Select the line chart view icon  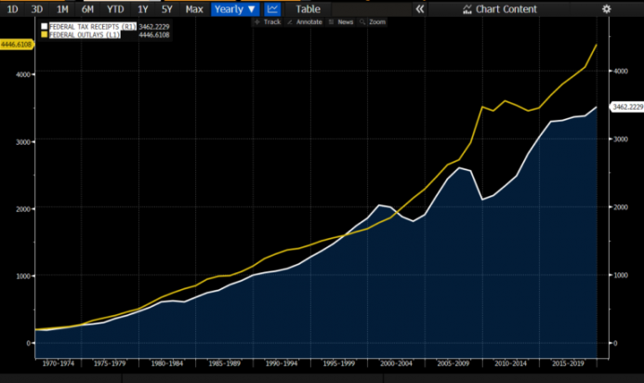[272, 9]
